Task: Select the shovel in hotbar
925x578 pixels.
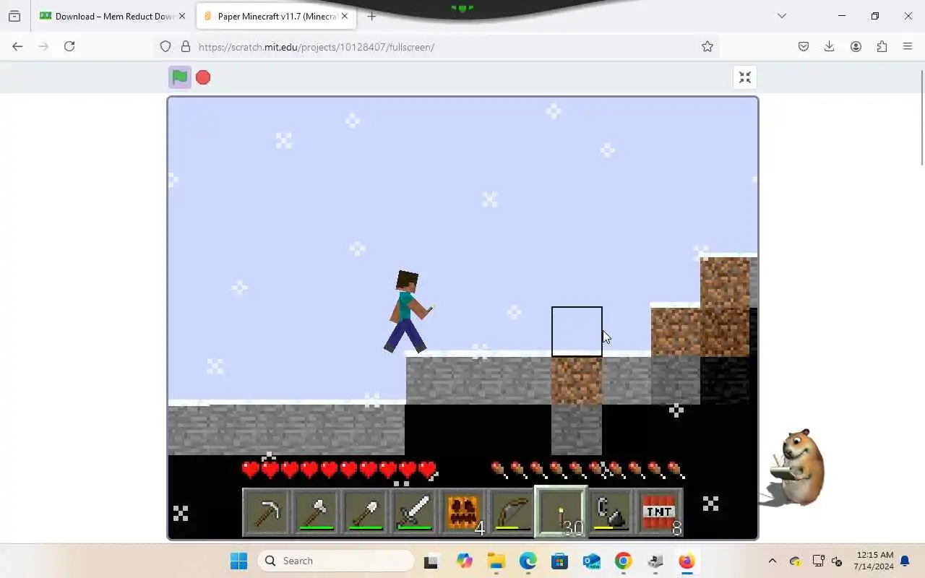Action: coord(365,512)
